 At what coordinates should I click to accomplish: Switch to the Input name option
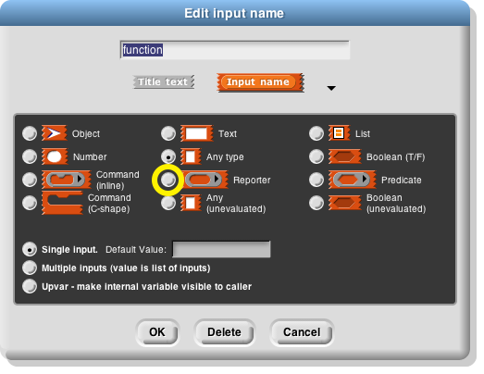coord(261,82)
